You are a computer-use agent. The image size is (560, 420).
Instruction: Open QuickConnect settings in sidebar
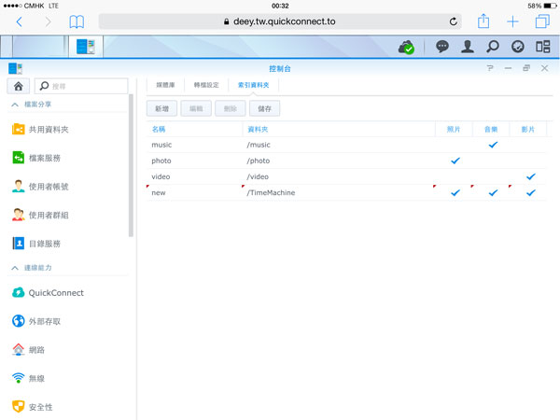(56, 293)
